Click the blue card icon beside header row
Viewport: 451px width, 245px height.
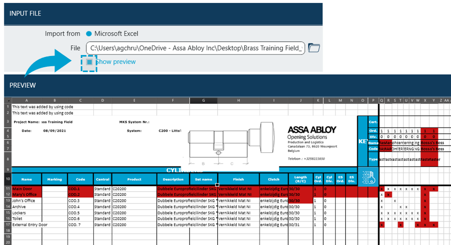pos(367,176)
